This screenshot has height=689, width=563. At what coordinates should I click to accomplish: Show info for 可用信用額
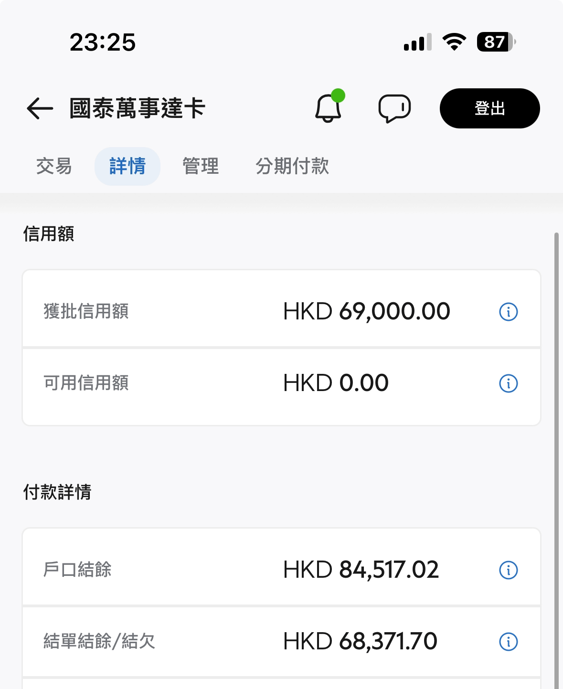[x=509, y=383]
